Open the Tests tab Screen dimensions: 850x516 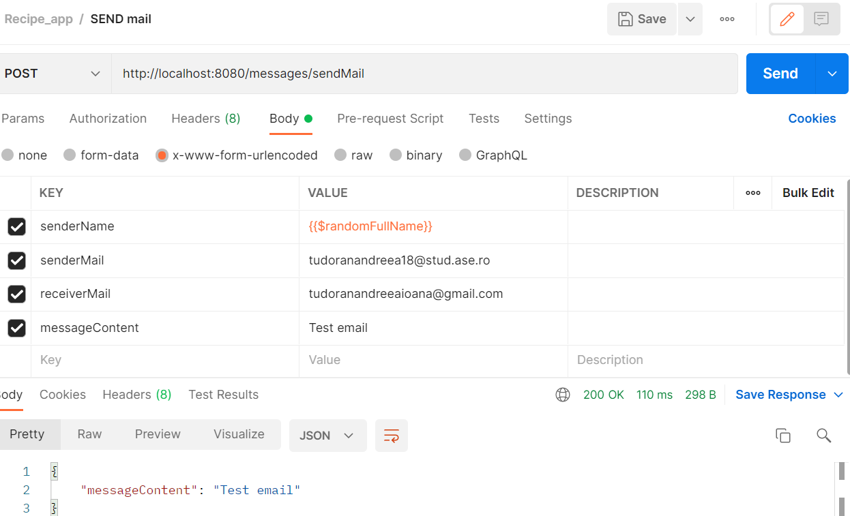coord(484,119)
